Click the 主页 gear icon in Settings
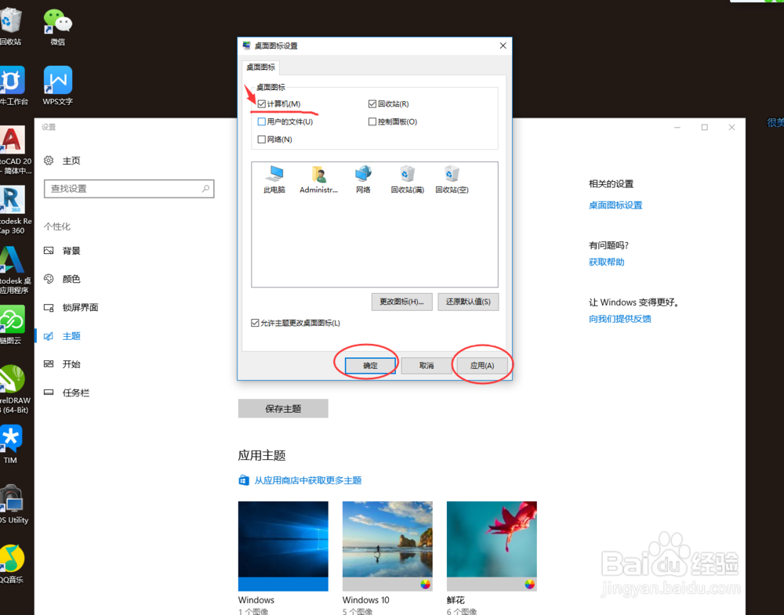 tap(49, 161)
